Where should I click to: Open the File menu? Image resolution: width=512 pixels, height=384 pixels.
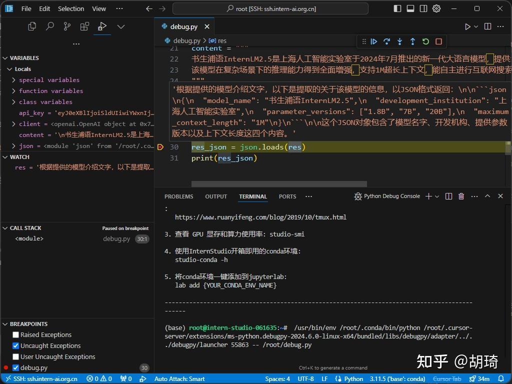26,9
